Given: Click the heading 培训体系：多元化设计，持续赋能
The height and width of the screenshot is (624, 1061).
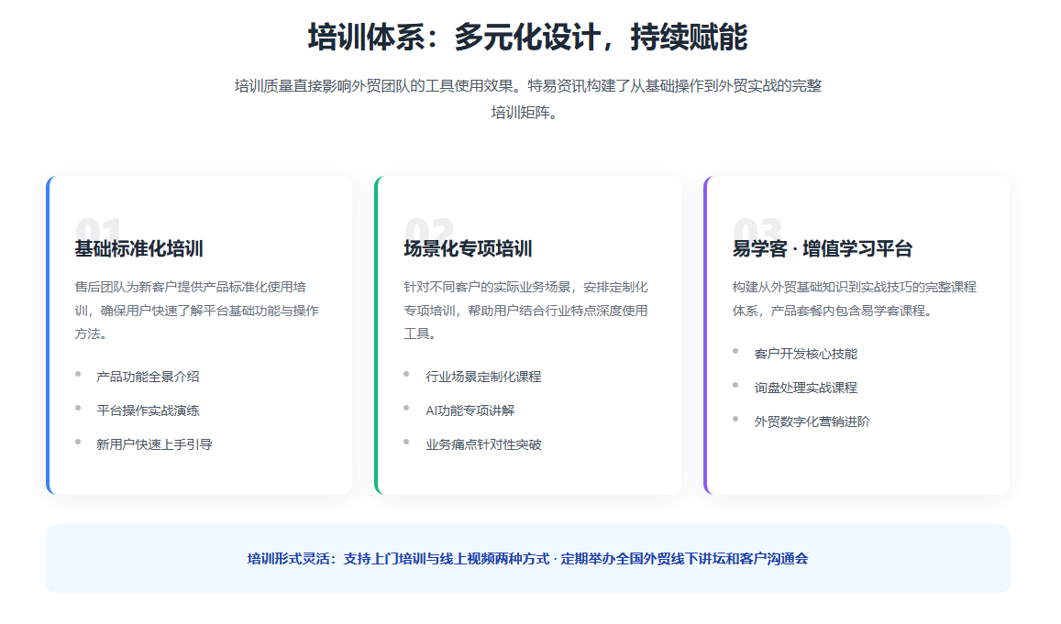Looking at the screenshot, I should click(528, 38).
